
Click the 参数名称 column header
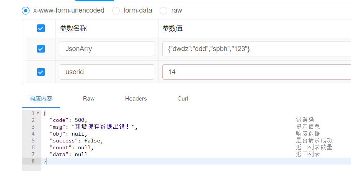[x=73, y=28]
